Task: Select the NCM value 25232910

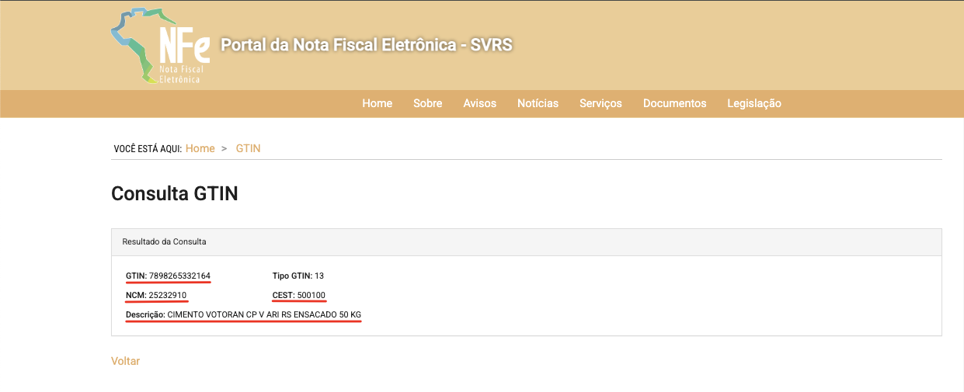Action: (167, 295)
